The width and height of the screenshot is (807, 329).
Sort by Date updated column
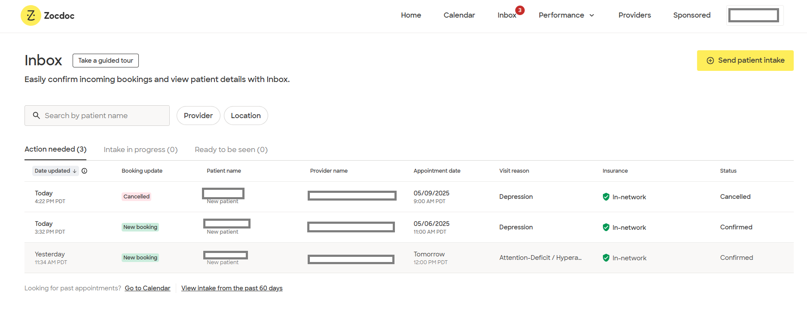(x=55, y=171)
